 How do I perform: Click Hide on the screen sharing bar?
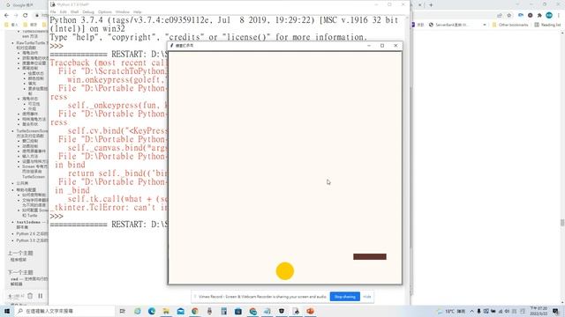[367, 297]
